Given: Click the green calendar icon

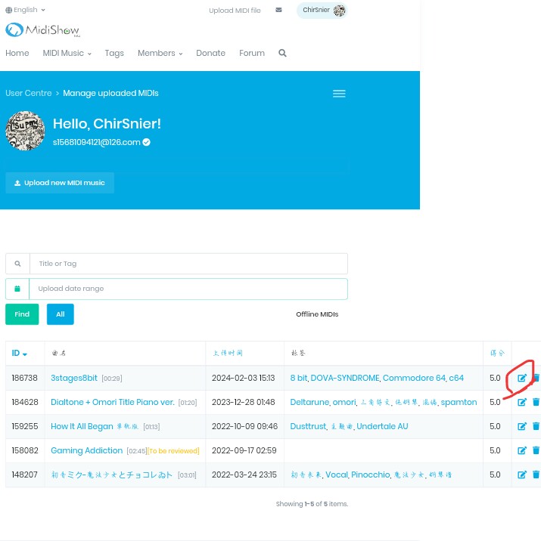Looking at the screenshot, I should coord(17,289).
